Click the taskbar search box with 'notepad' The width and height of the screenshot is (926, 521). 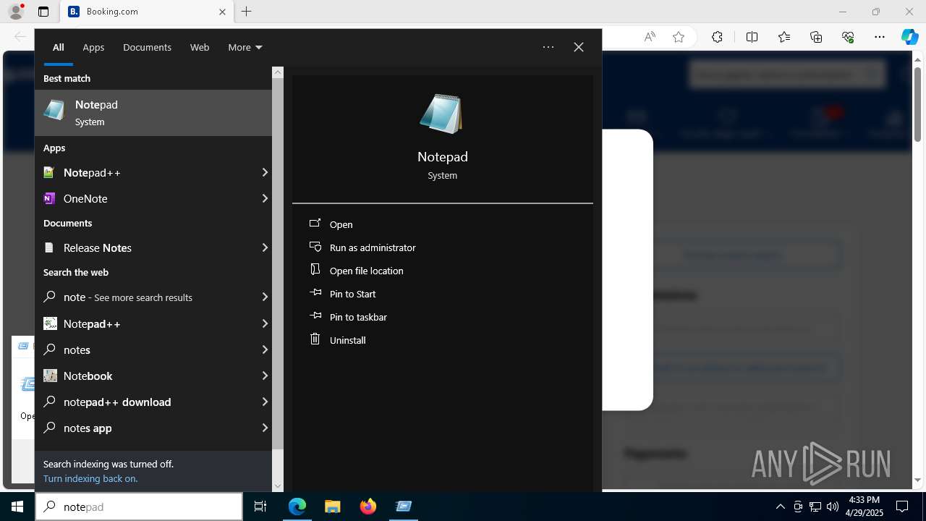[139, 507]
